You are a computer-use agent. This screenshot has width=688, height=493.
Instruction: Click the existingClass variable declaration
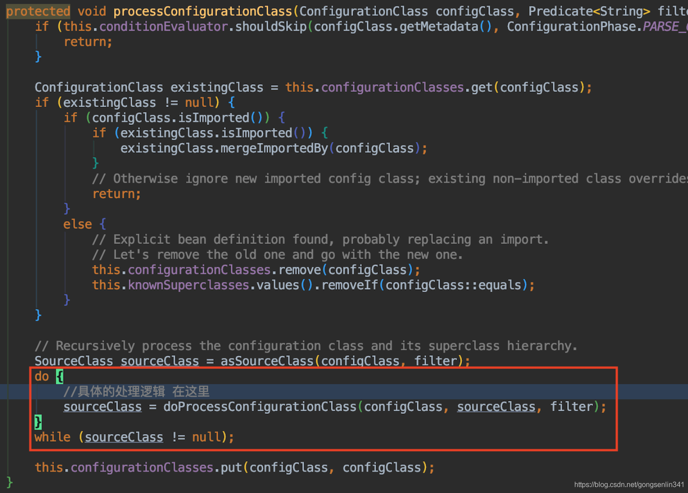[217, 87]
